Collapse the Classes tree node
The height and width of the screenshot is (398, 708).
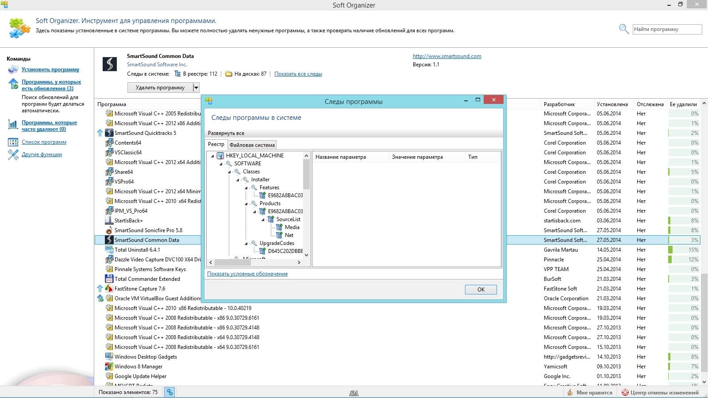pyautogui.click(x=229, y=172)
